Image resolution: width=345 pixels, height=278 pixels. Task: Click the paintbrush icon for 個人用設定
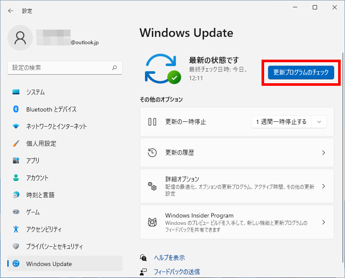tap(16, 143)
